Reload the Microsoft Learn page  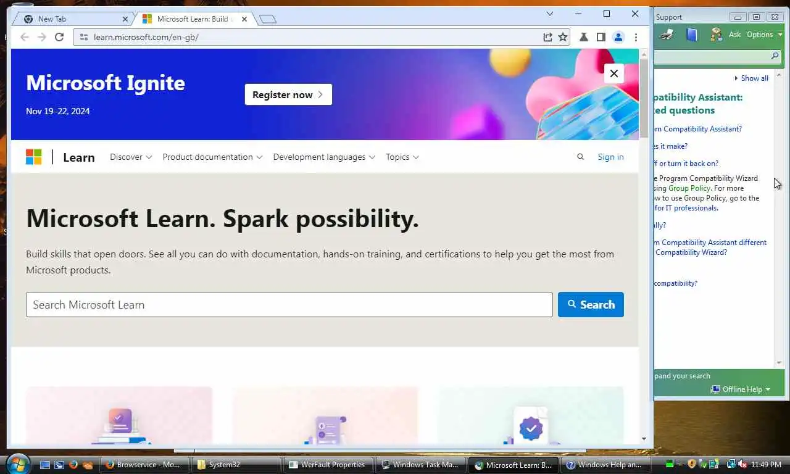tap(59, 37)
